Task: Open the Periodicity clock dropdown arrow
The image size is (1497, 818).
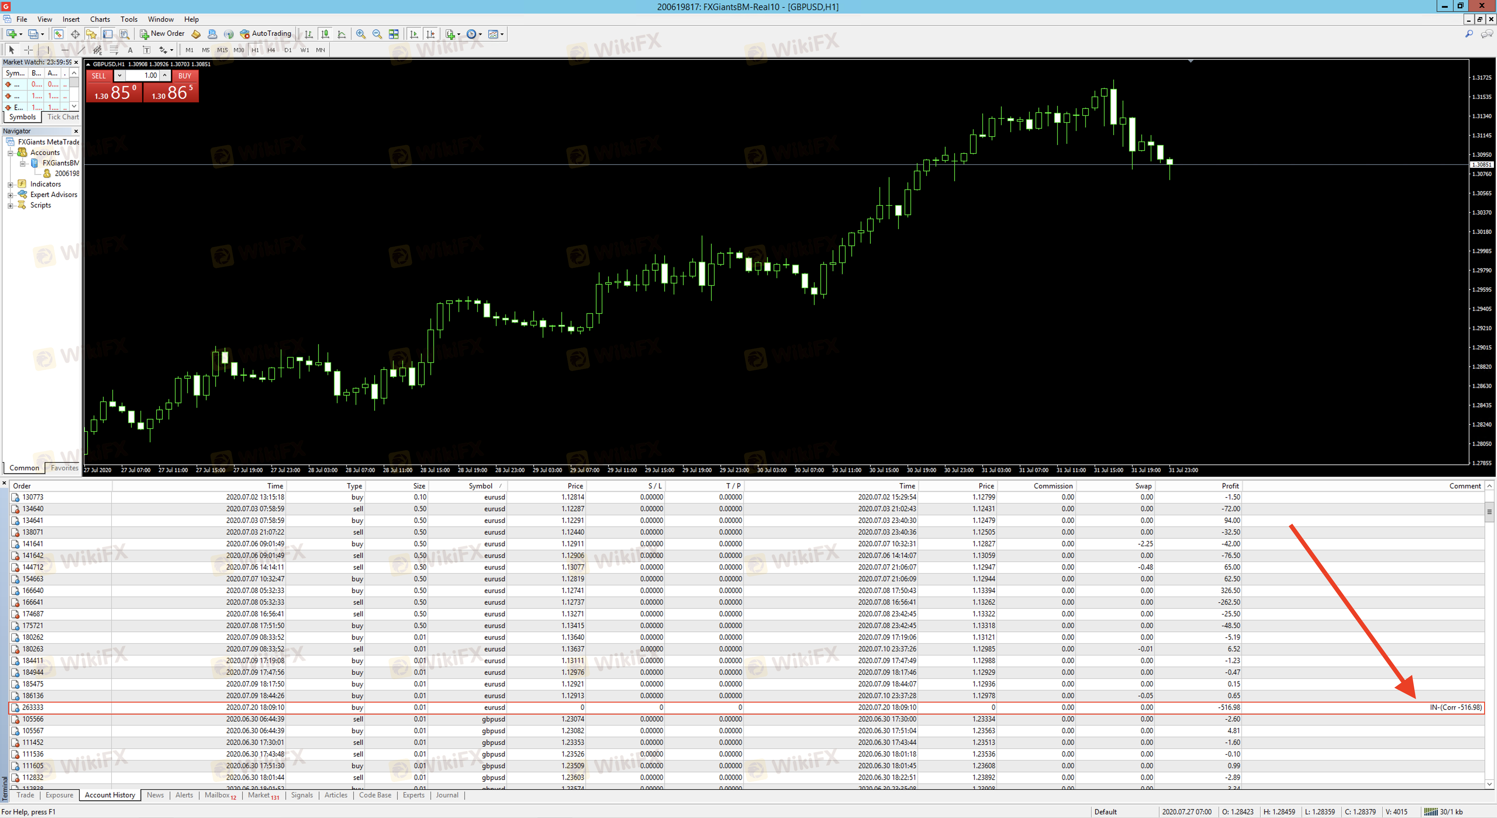Action: click(x=481, y=34)
